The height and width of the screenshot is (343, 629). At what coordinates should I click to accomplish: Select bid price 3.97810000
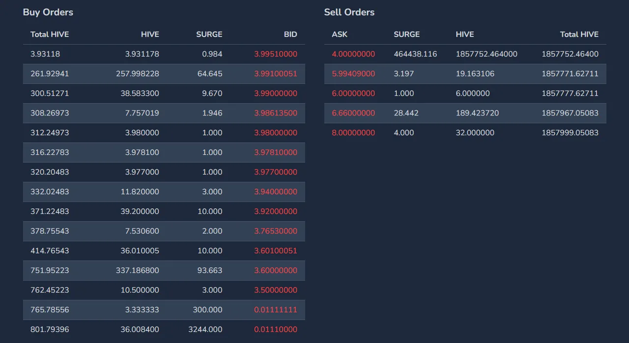tap(276, 152)
